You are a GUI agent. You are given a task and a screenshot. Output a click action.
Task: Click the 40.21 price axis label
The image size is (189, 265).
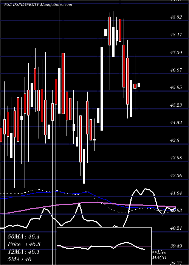pos(176,228)
